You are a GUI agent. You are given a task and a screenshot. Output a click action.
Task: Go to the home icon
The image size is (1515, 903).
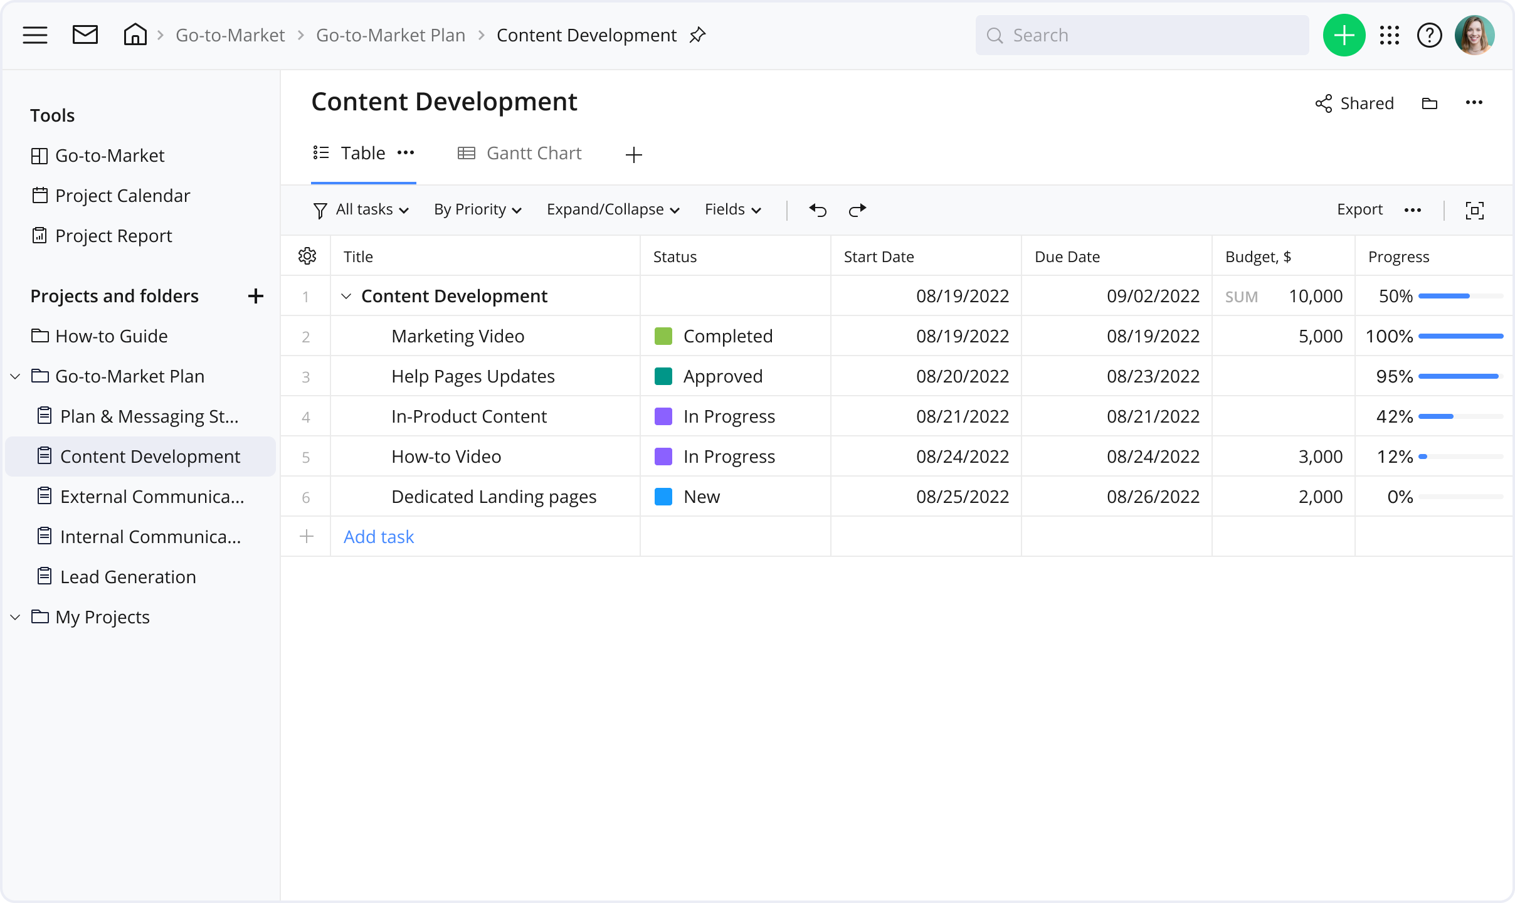click(135, 34)
